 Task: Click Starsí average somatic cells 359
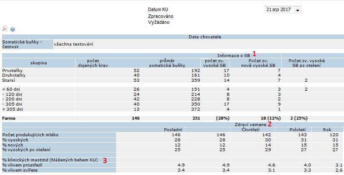[196, 80]
